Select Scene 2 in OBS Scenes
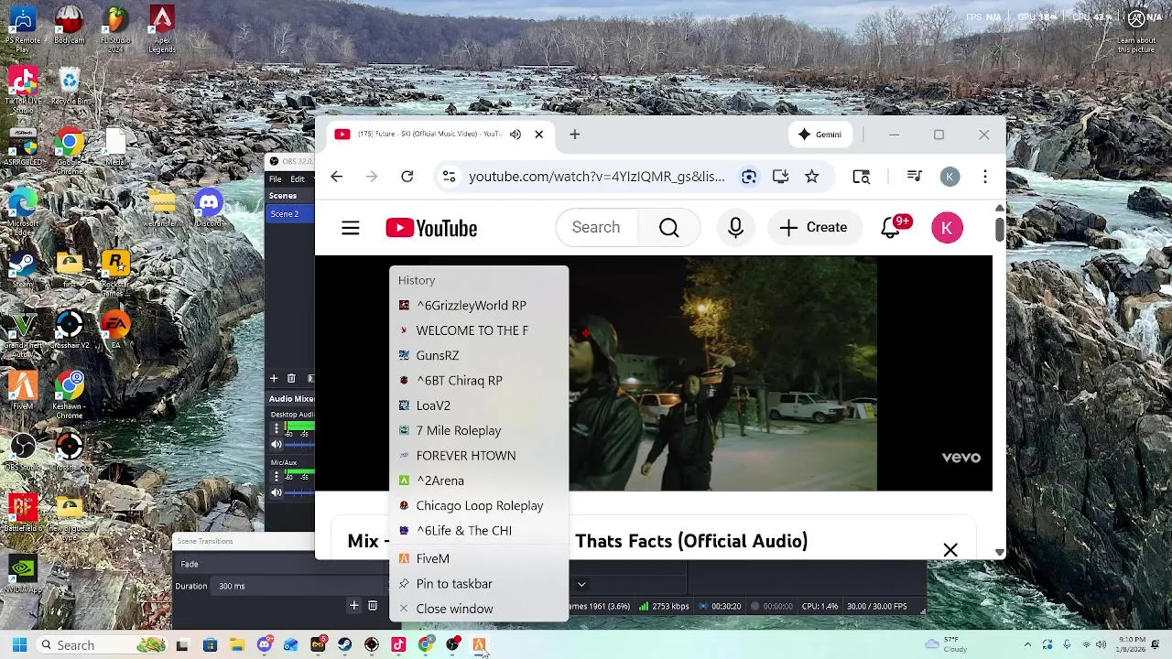1172x659 pixels. click(x=290, y=214)
